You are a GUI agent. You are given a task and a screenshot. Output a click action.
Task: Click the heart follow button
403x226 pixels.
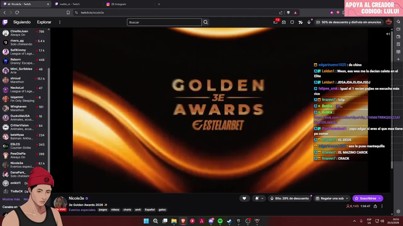click(244, 198)
